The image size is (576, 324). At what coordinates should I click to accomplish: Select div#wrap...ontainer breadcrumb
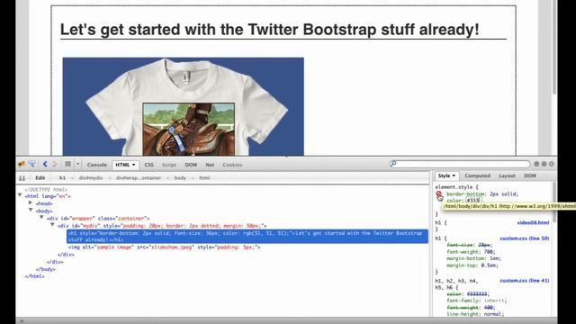(x=139, y=178)
